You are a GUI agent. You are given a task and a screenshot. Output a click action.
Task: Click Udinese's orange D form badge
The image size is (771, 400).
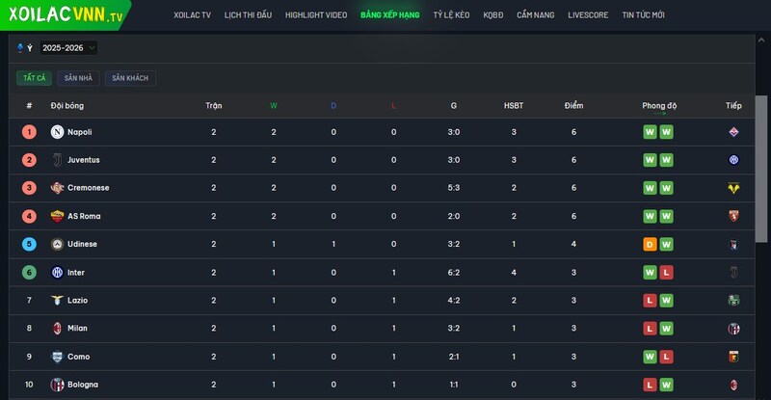click(650, 244)
